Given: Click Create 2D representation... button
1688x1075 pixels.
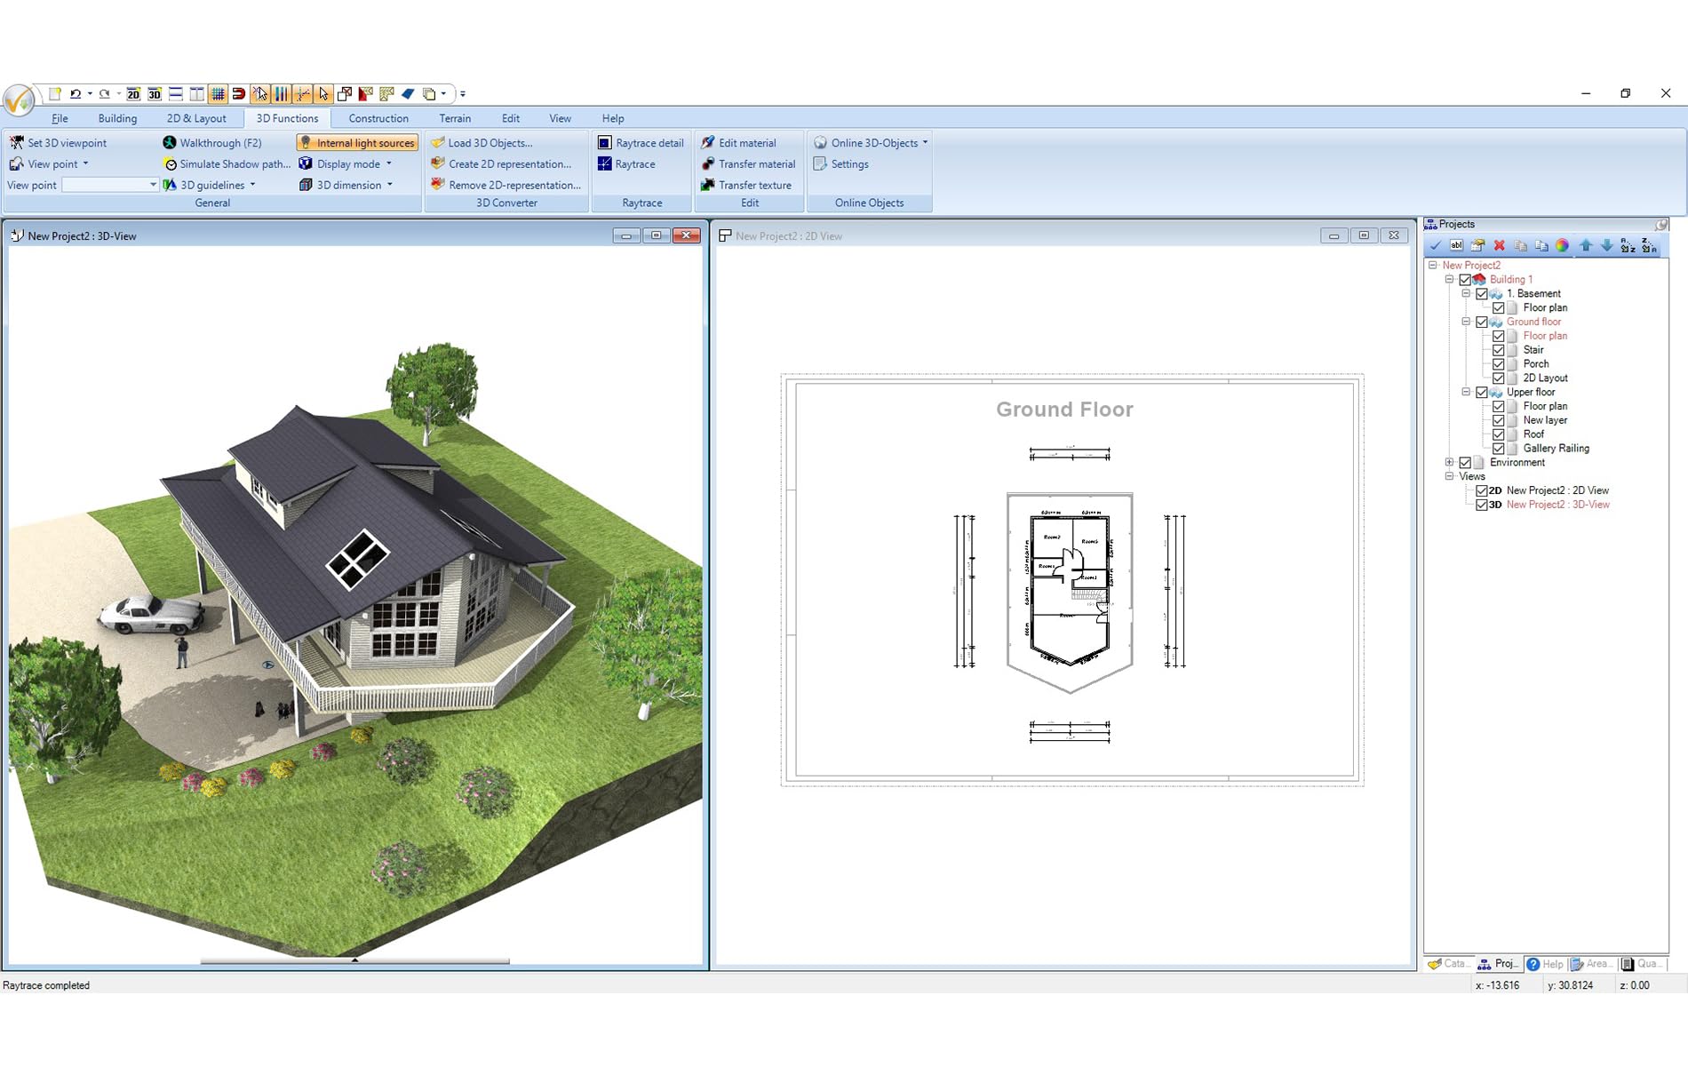Looking at the screenshot, I should point(501,164).
